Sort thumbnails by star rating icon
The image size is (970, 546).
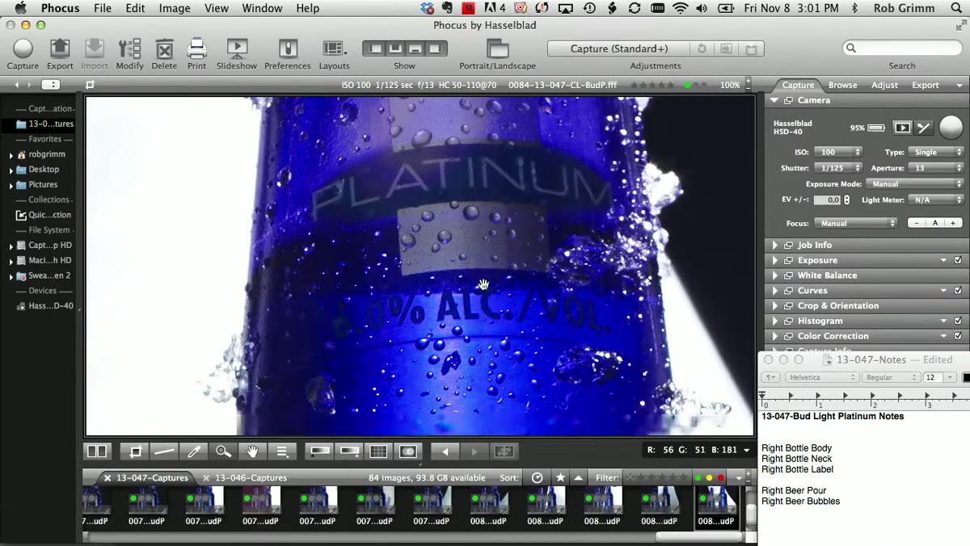click(x=560, y=478)
